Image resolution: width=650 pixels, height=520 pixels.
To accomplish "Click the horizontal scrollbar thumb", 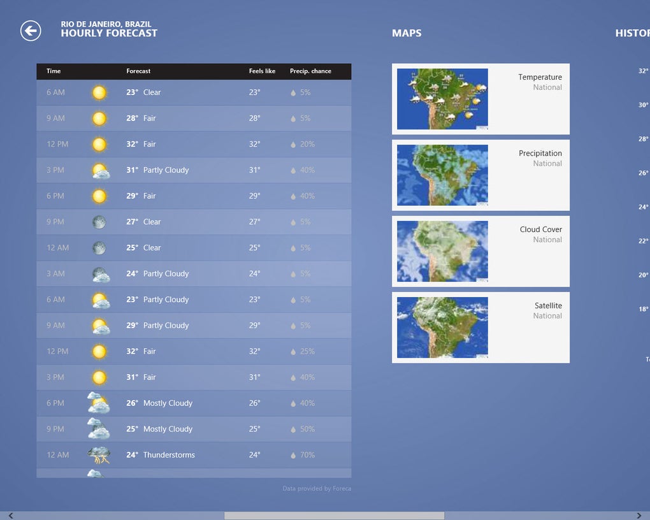I will [334, 516].
